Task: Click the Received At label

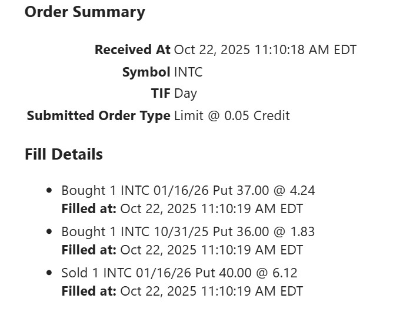Action: tap(132, 50)
